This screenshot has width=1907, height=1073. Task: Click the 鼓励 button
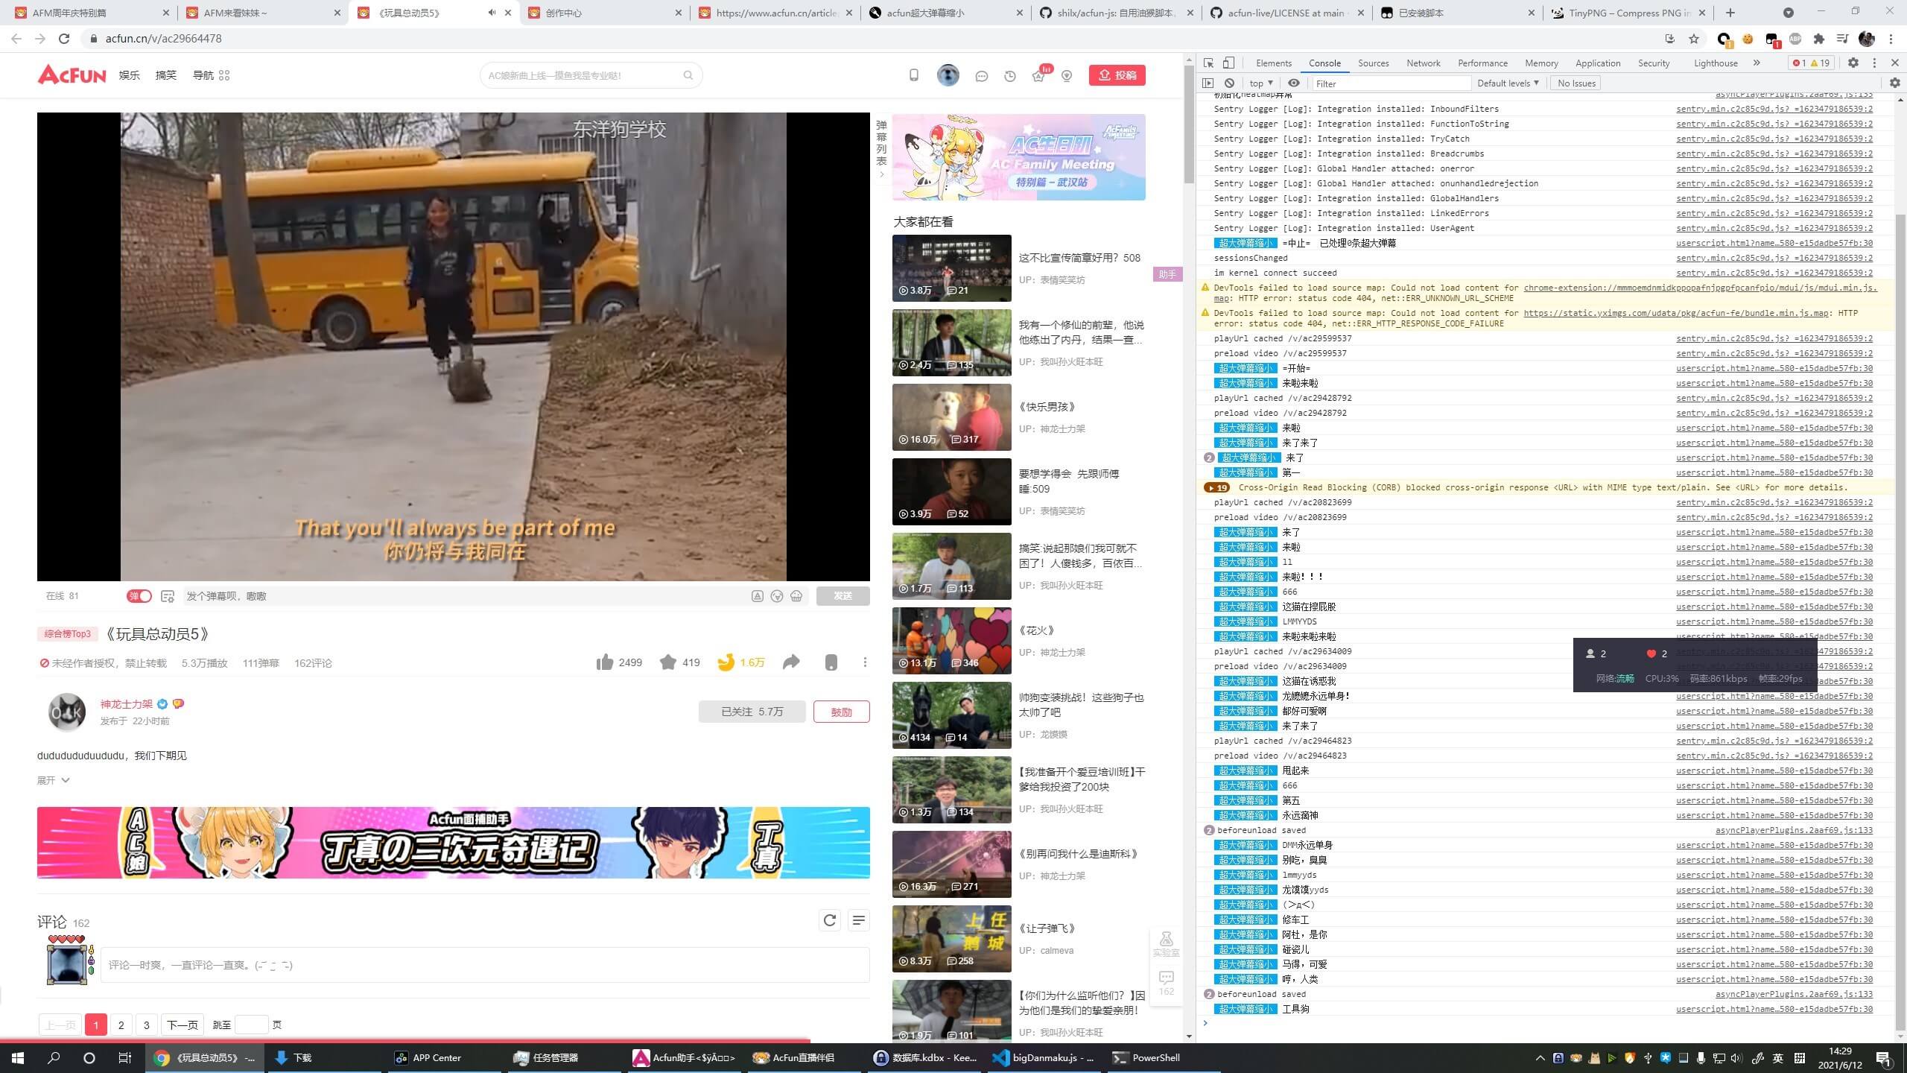coord(841,712)
